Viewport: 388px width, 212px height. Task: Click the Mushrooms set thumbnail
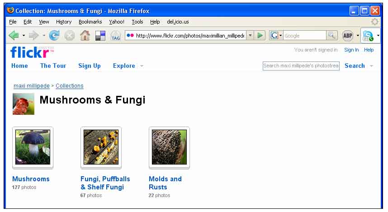[x=33, y=147]
